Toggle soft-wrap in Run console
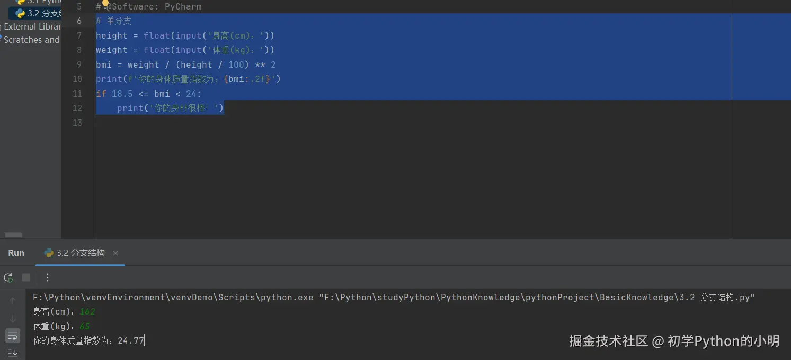Image resolution: width=791 pixels, height=360 pixels. [13, 336]
